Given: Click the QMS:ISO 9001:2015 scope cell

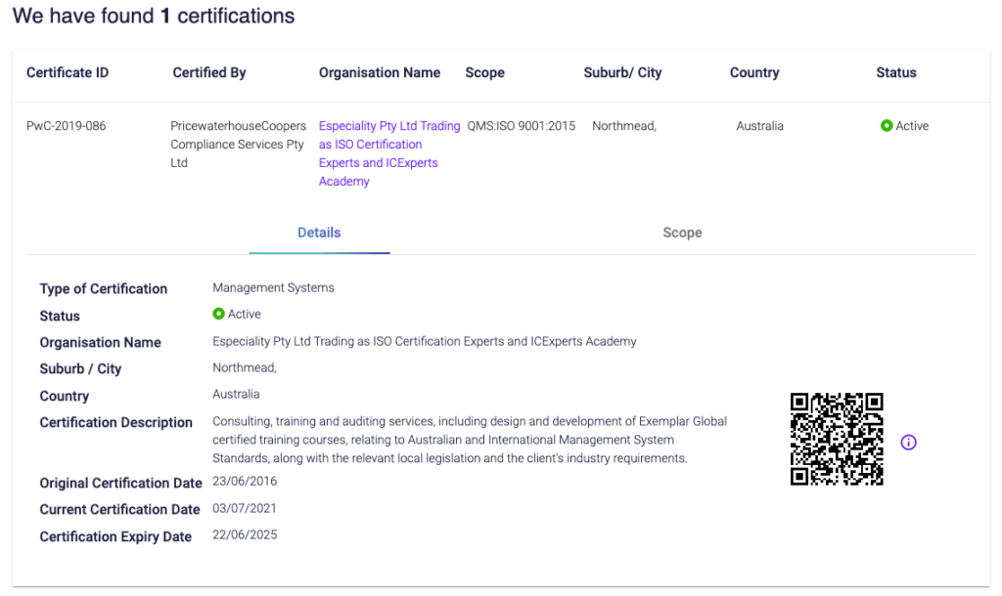Looking at the screenshot, I should [x=522, y=126].
